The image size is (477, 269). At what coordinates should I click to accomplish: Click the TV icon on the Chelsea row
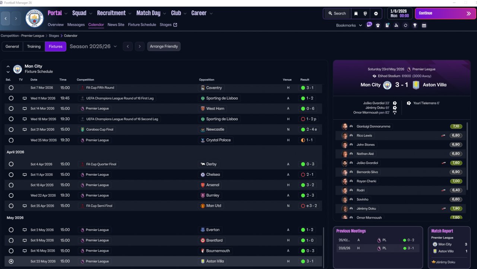(x=25, y=175)
